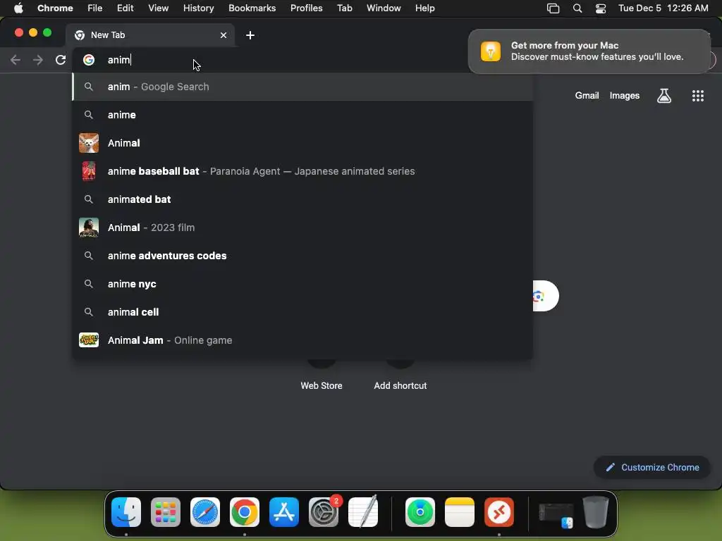Open the History menu

coord(198,8)
